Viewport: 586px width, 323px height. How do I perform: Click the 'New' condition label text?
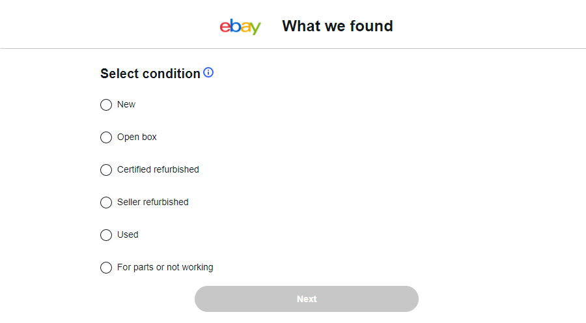[126, 104]
